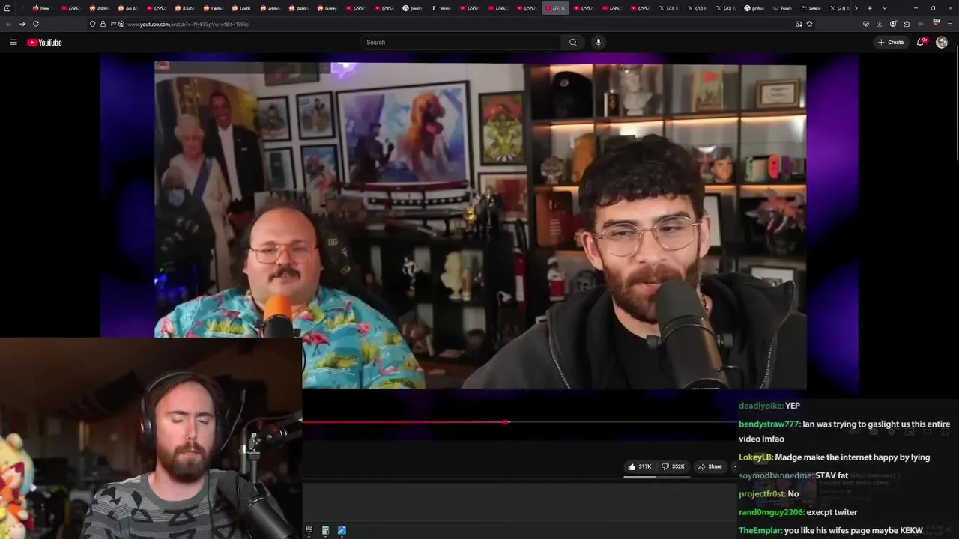This screenshot has width=959, height=539.
Task: Open the Epic Games taskbar icon
Action: point(309,530)
